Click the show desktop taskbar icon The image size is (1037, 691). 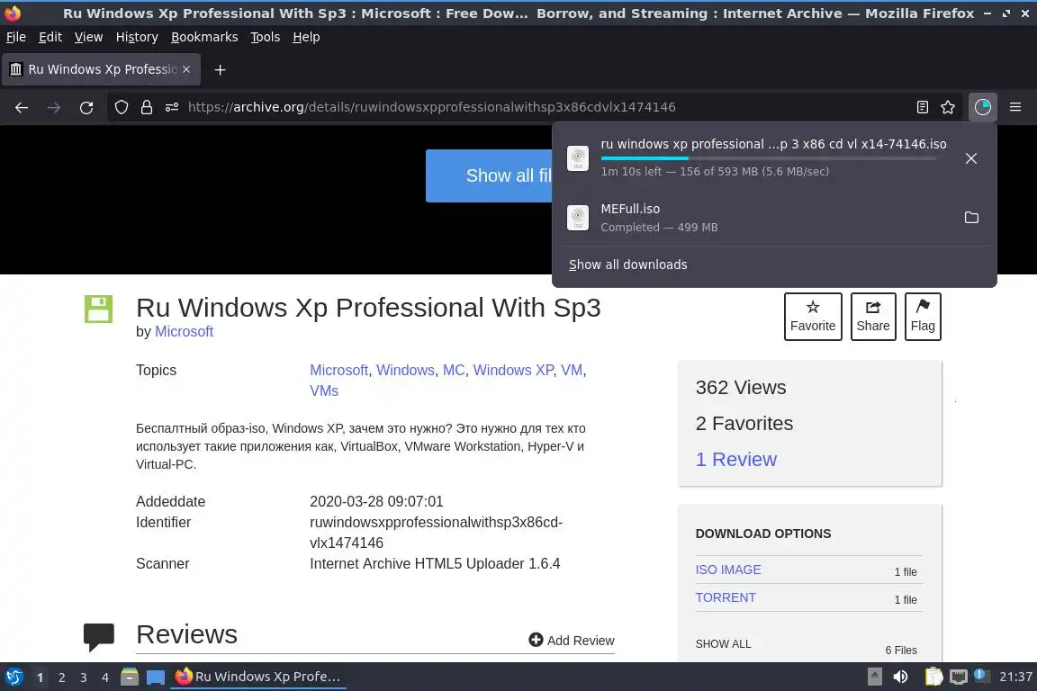point(156,678)
